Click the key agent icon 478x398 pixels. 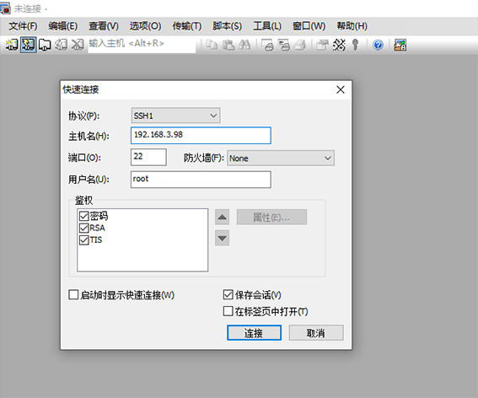coord(355,45)
